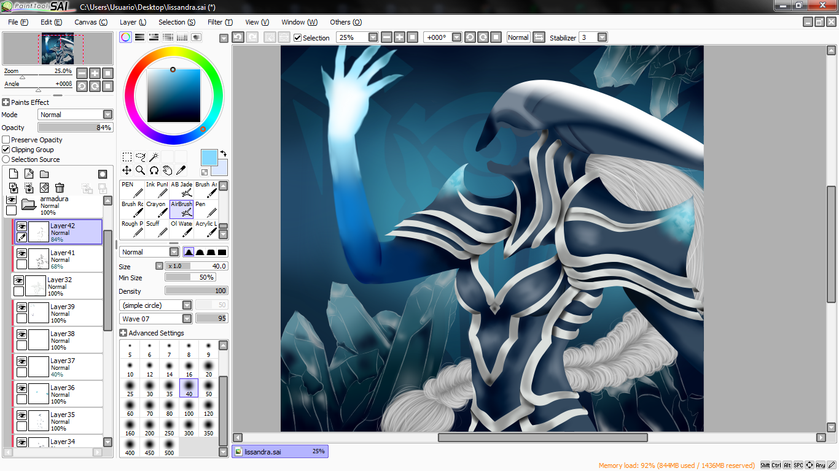Show the swatches grid panel

182,37
